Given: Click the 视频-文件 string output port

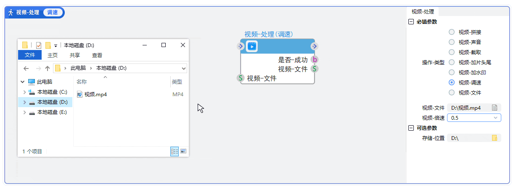Looking at the screenshot, I should click(314, 69).
